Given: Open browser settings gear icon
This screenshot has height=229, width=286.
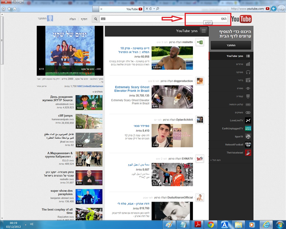Looking at the screenshot, I should (3, 9).
